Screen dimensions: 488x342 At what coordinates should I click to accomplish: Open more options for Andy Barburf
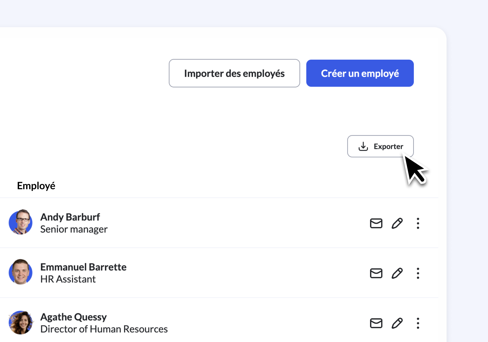pos(418,223)
